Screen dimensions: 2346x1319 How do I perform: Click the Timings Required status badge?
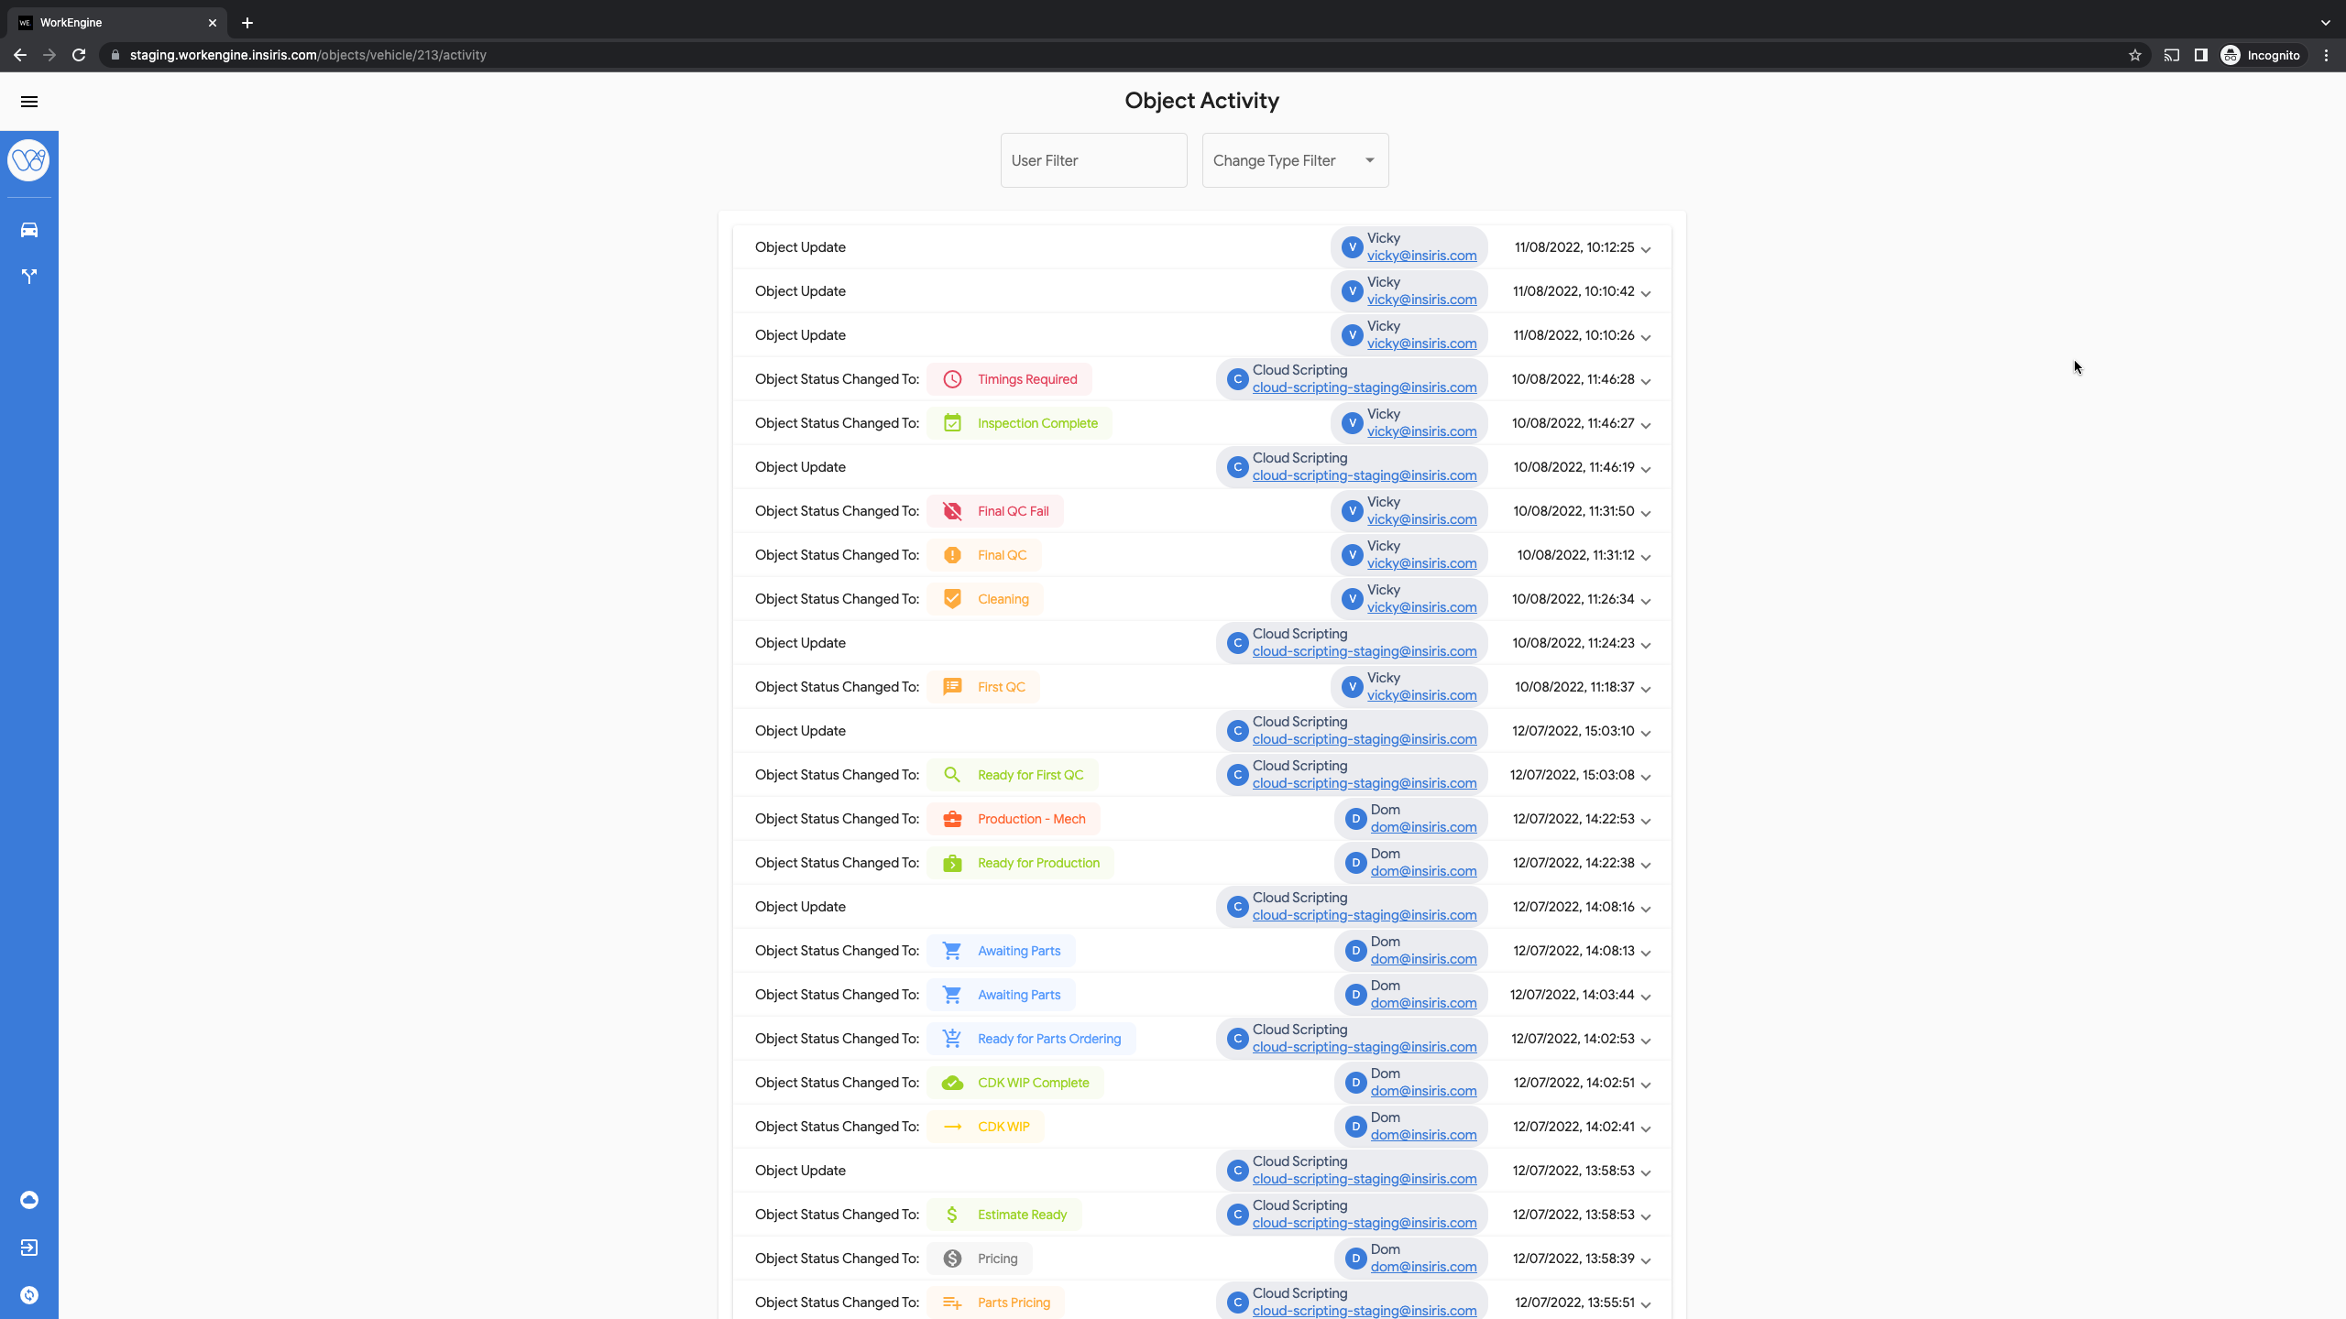click(1009, 379)
